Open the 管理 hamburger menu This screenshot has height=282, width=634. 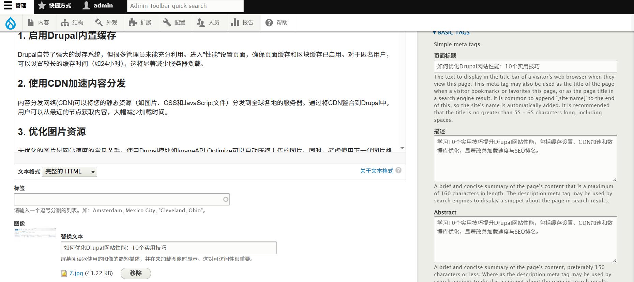[15, 5]
